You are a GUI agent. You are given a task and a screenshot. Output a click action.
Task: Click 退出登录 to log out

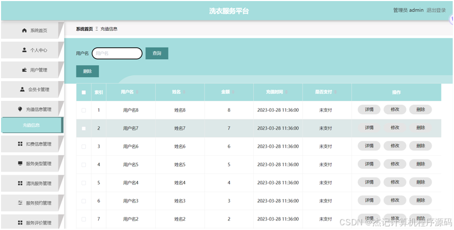pos(436,10)
